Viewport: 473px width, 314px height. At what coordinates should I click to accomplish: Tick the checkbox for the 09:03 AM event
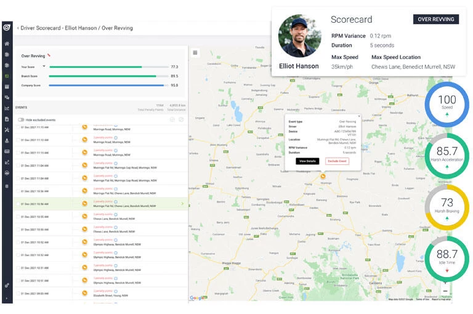tap(18, 294)
